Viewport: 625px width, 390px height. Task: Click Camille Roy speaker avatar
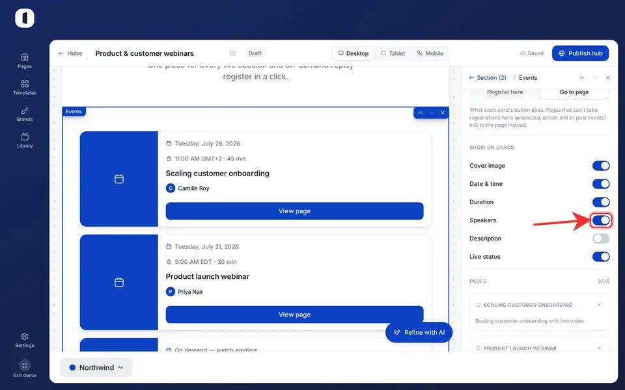171,188
